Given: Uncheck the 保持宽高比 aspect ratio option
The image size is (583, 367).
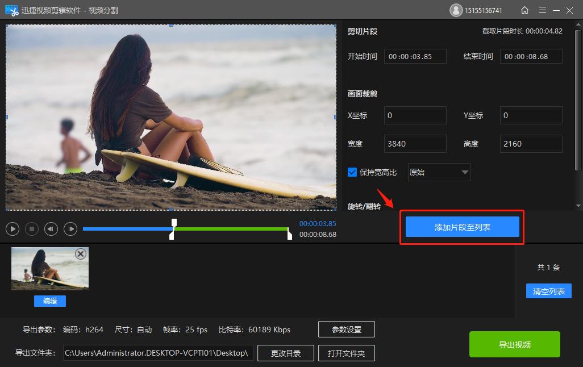Looking at the screenshot, I should tap(352, 172).
